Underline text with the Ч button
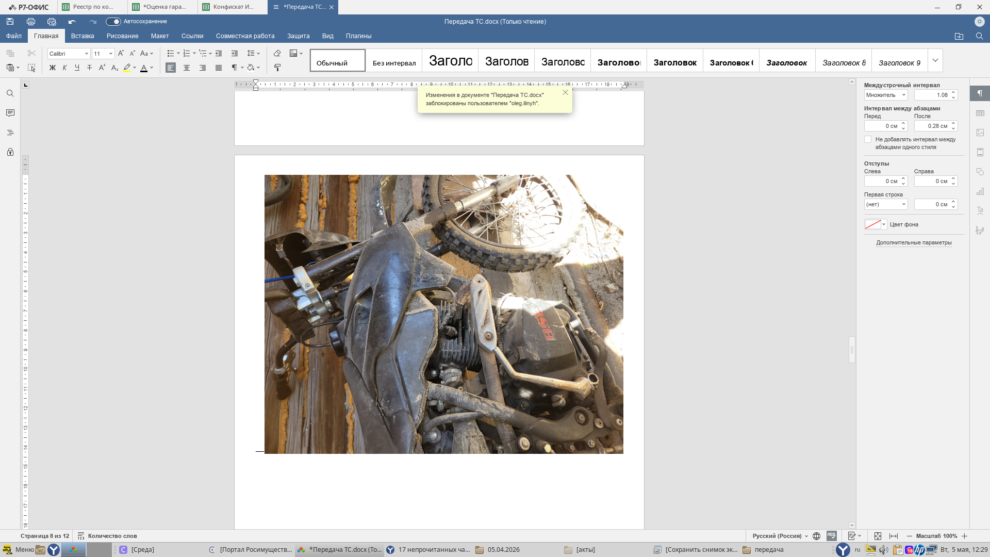The width and height of the screenshot is (990, 557). pyautogui.click(x=77, y=68)
